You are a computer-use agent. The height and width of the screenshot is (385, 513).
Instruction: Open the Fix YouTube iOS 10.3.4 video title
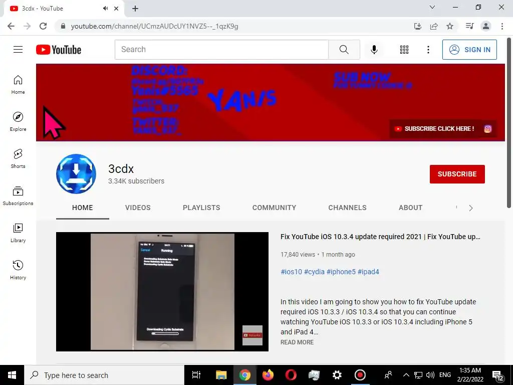[x=380, y=237]
